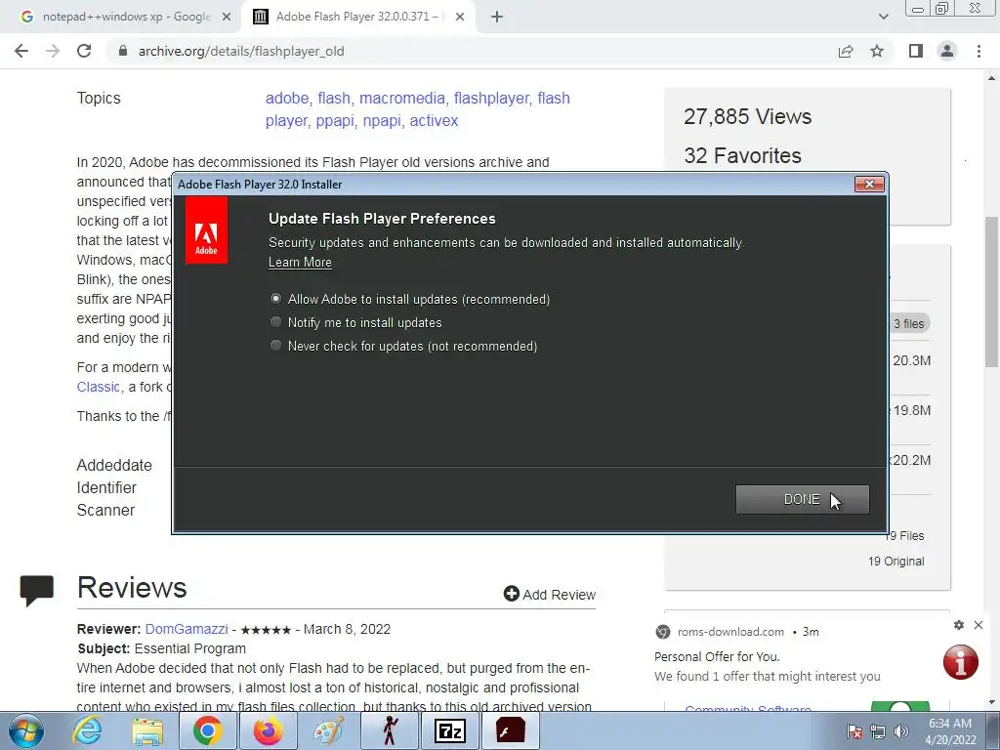Open the adobe topic link

tap(287, 99)
